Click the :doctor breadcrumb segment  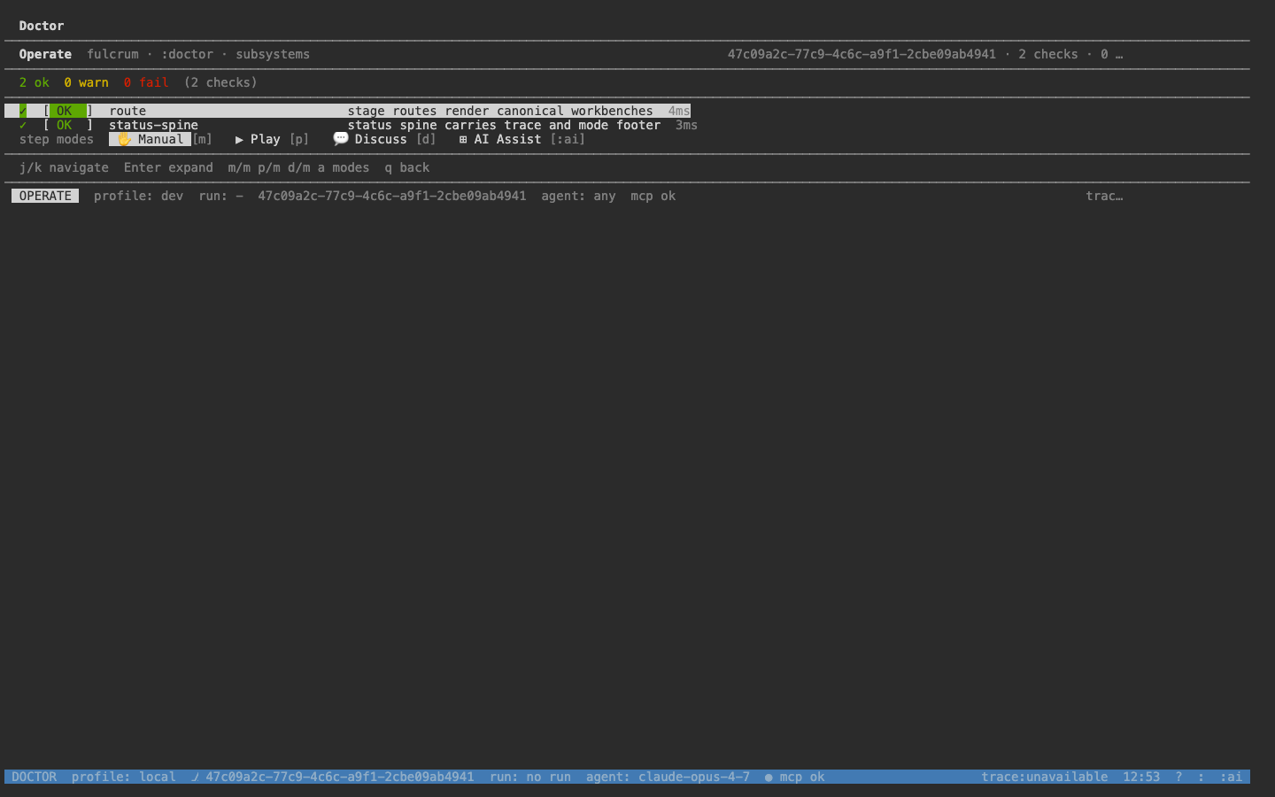click(x=187, y=54)
